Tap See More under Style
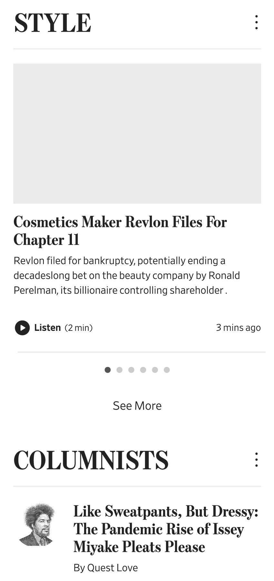The image size is (274, 581). [137, 406]
